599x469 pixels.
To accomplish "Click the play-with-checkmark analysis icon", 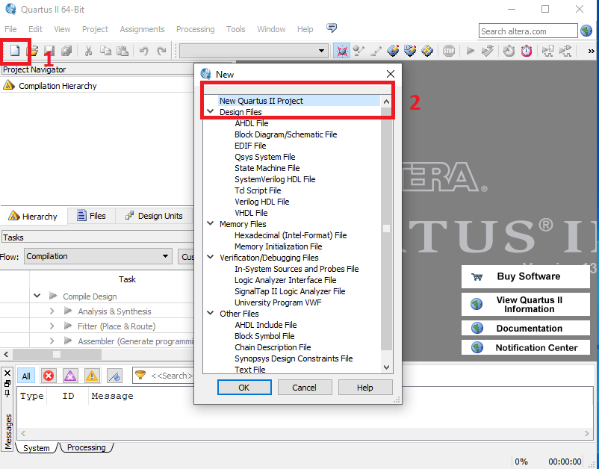I will click(487, 51).
